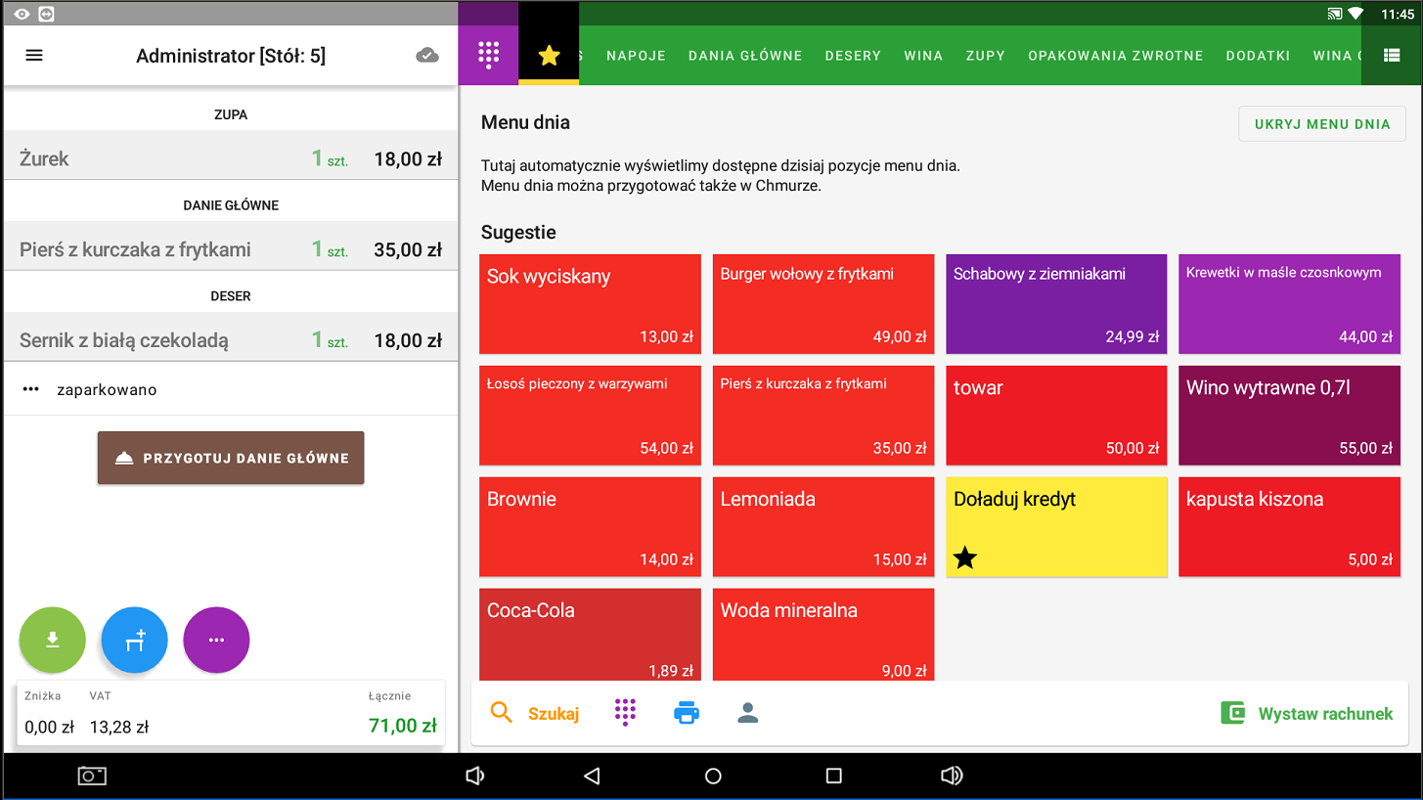Open the category list view icon
The width and height of the screenshot is (1423, 800).
click(x=1392, y=56)
